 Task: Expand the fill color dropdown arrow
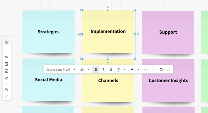click(138, 69)
